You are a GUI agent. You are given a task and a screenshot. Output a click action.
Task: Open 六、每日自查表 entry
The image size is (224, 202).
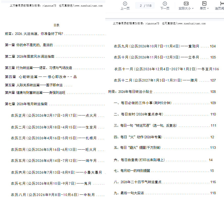(163, 160)
